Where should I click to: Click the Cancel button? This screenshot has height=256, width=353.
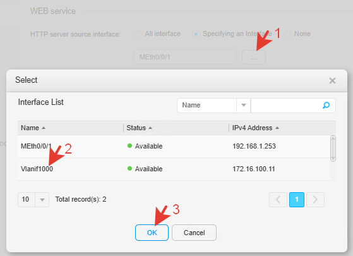click(194, 233)
